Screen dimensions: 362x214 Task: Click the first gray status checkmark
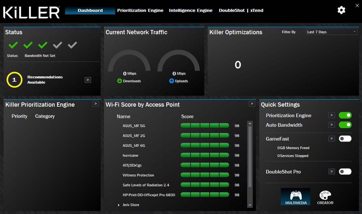pos(58,45)
